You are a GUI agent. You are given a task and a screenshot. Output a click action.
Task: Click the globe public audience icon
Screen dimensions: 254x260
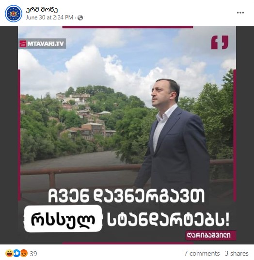click(x=80, y=18)
